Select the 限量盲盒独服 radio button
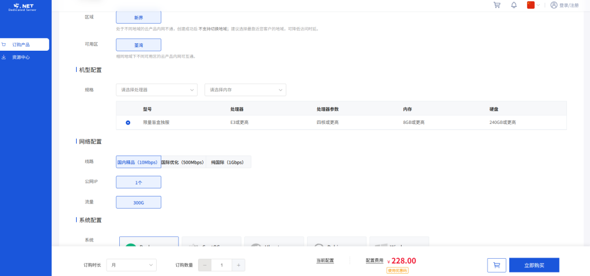Viewport: 590px width, 276px height. click(128, 122)
